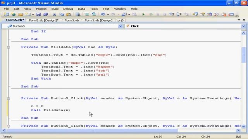Click the Find in Files icon
Viewport: 248px width, 139px height.
[78, 15]
